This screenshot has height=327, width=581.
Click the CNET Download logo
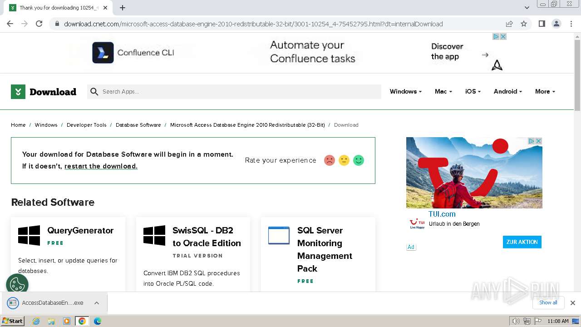[x=44, y=92]
